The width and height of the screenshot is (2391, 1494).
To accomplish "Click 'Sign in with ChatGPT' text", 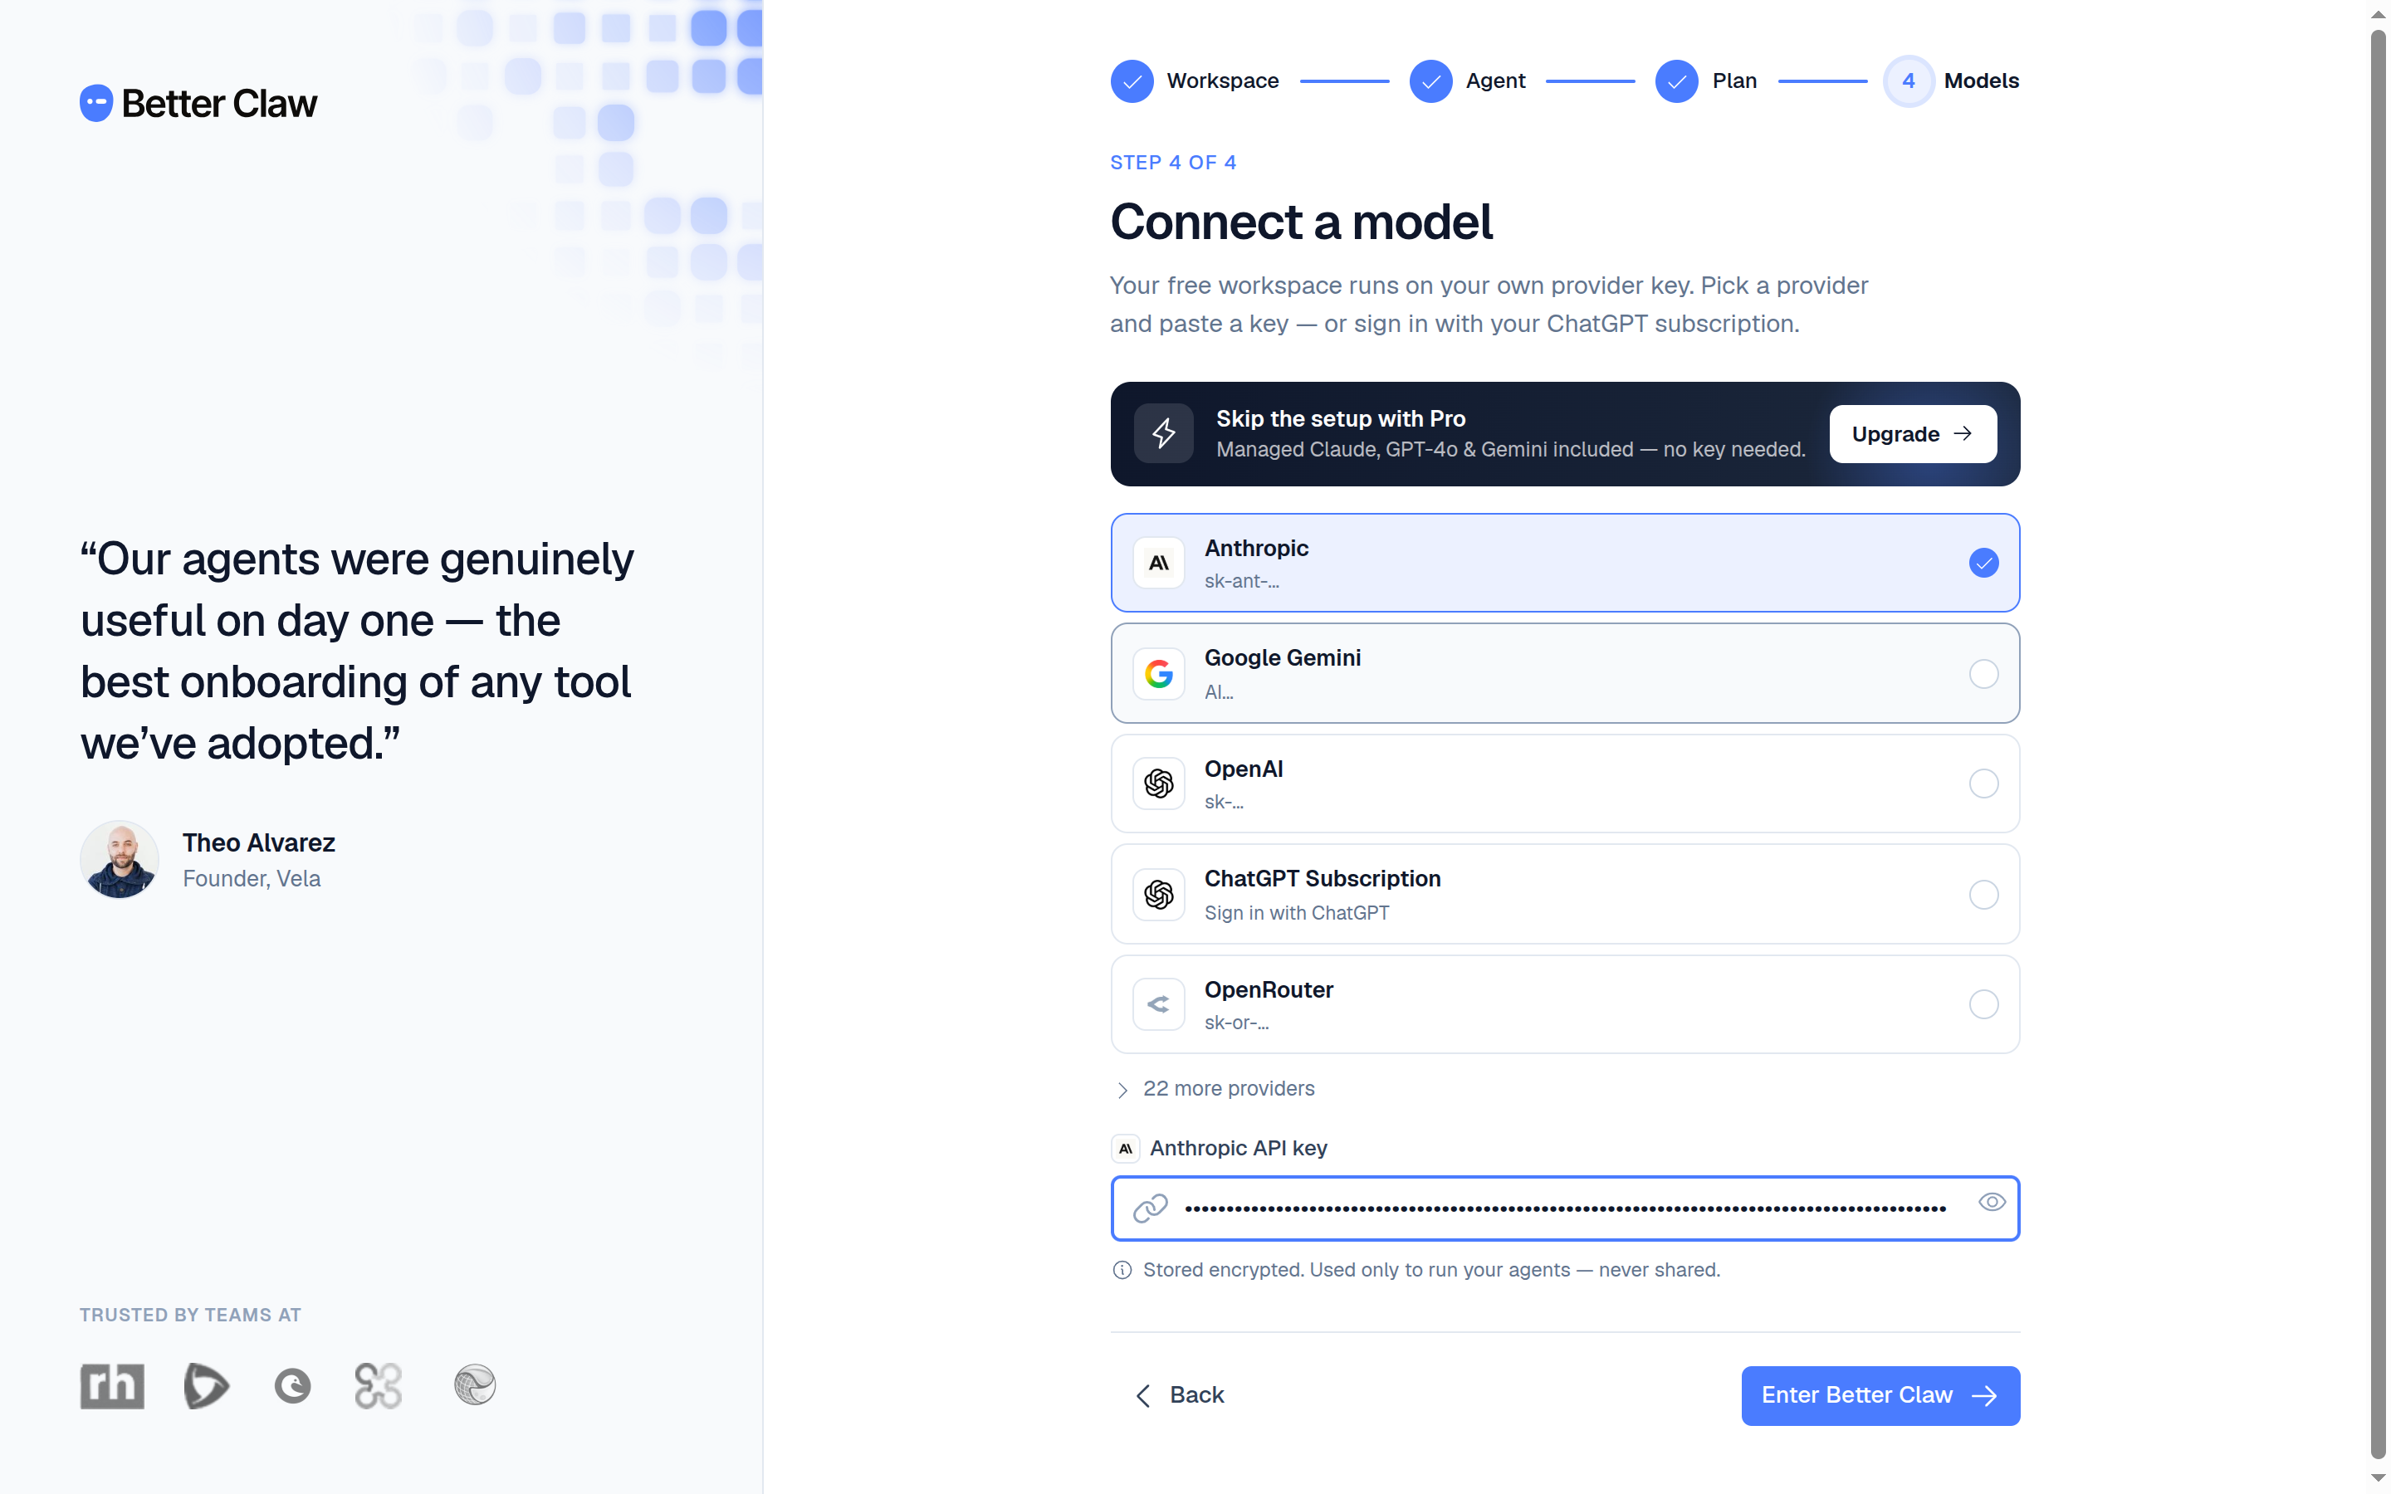I will (1296, 913).
